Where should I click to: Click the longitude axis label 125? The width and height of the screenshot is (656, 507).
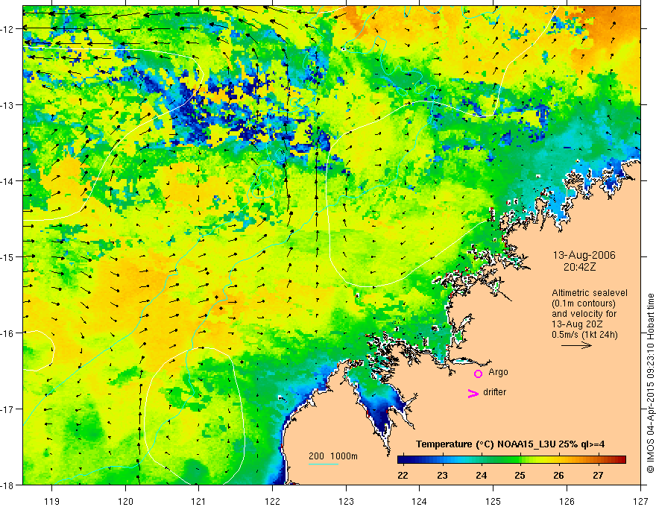pyautogui.click(x=493, y=501)
